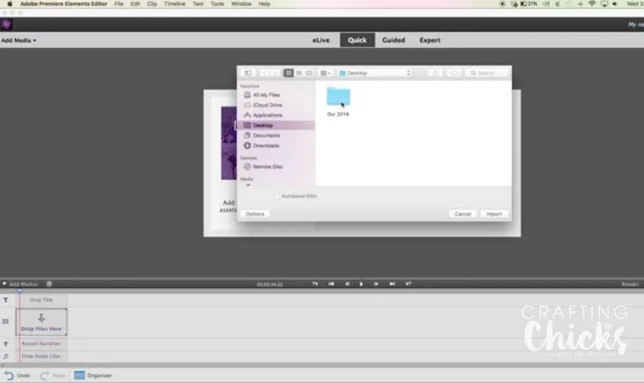Image resolution: width=644 pixels, height=383 pixels.
Task: Click the narration microphone icon
Action: click(6, 344)
